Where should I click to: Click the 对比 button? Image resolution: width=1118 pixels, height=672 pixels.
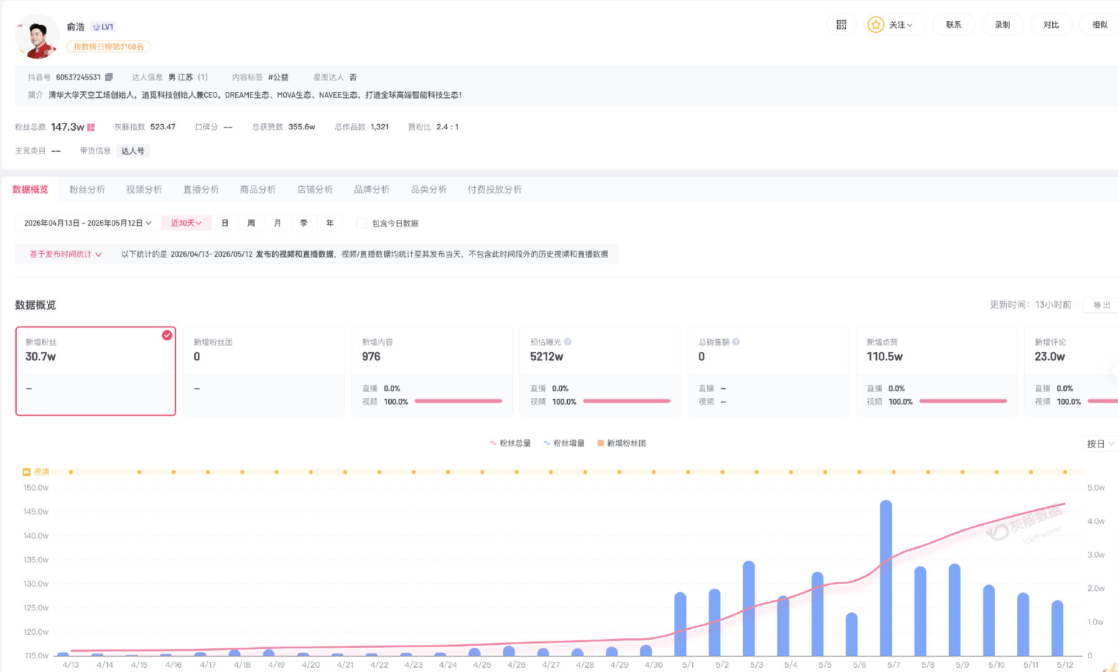pyautogui.click(x=1051, y=25)
